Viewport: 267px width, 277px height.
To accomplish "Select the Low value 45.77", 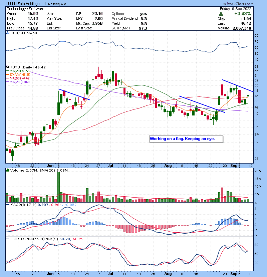I will point(33,23).
